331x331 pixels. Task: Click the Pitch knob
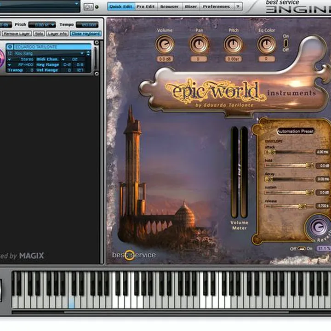(x=233, y=44)
